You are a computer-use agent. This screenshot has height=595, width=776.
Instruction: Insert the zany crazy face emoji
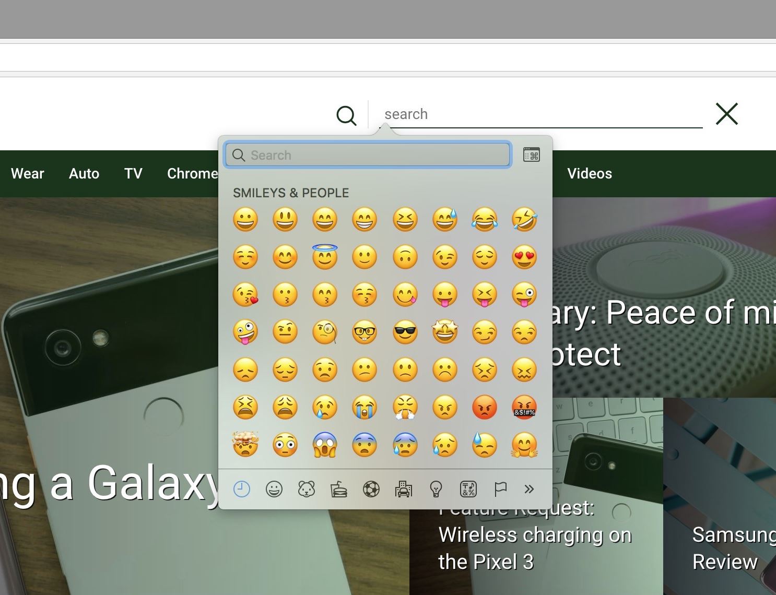pyautogui.click(x=245, y=332)
